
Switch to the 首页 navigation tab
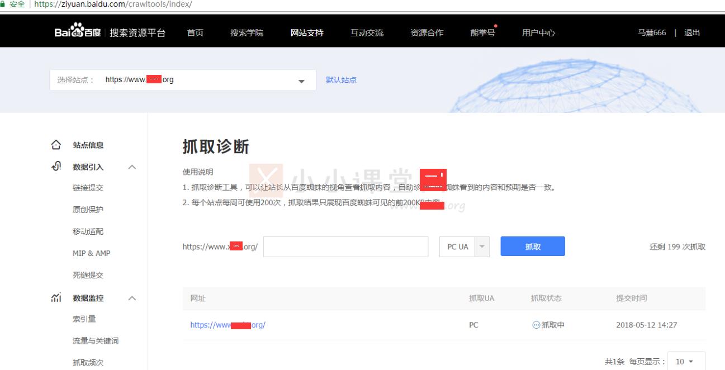coord(195,32)
